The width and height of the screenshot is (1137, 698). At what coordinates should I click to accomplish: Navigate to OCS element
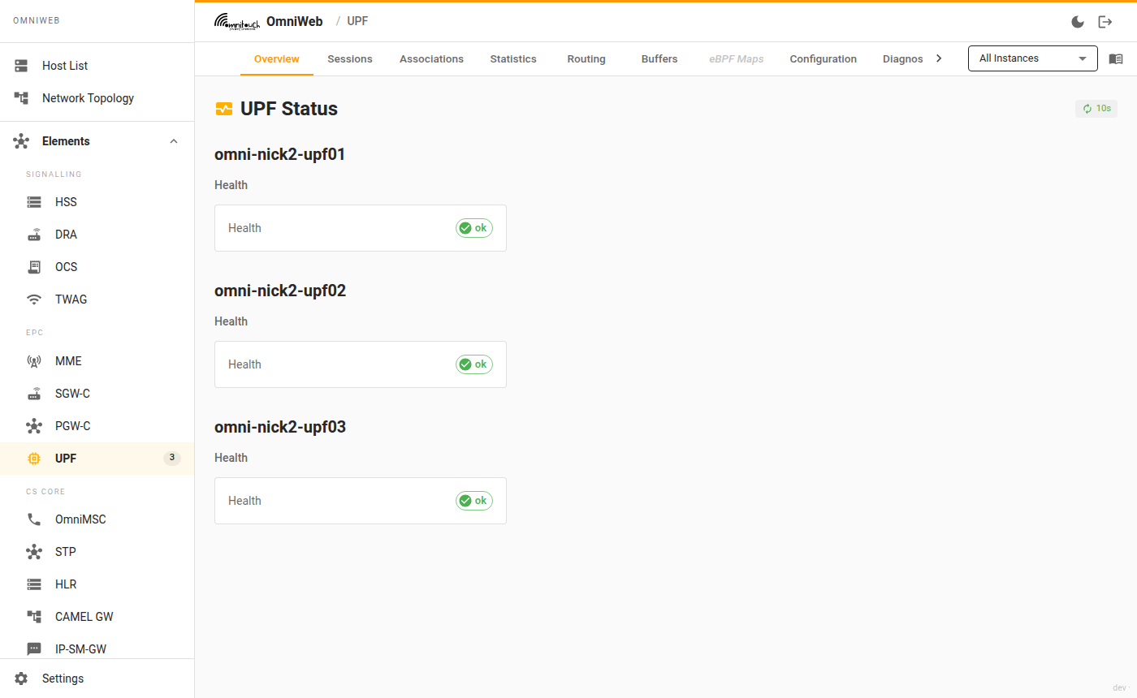click(97, 267)
